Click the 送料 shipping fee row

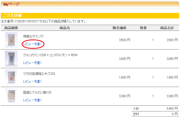point(155,114)
